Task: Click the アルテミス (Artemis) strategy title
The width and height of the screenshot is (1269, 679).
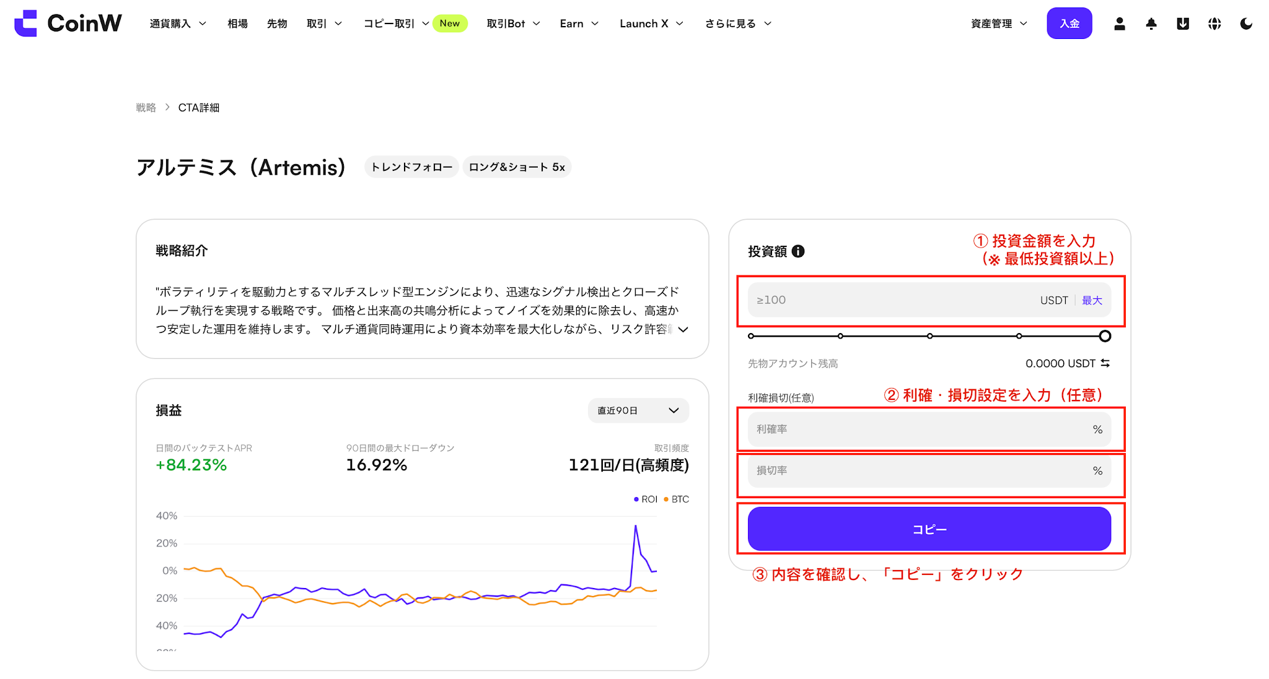Action: (x=240, y=167)
